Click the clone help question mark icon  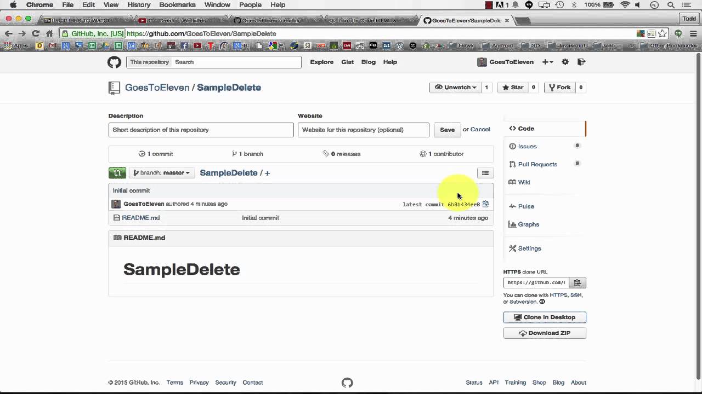point(542,302)
